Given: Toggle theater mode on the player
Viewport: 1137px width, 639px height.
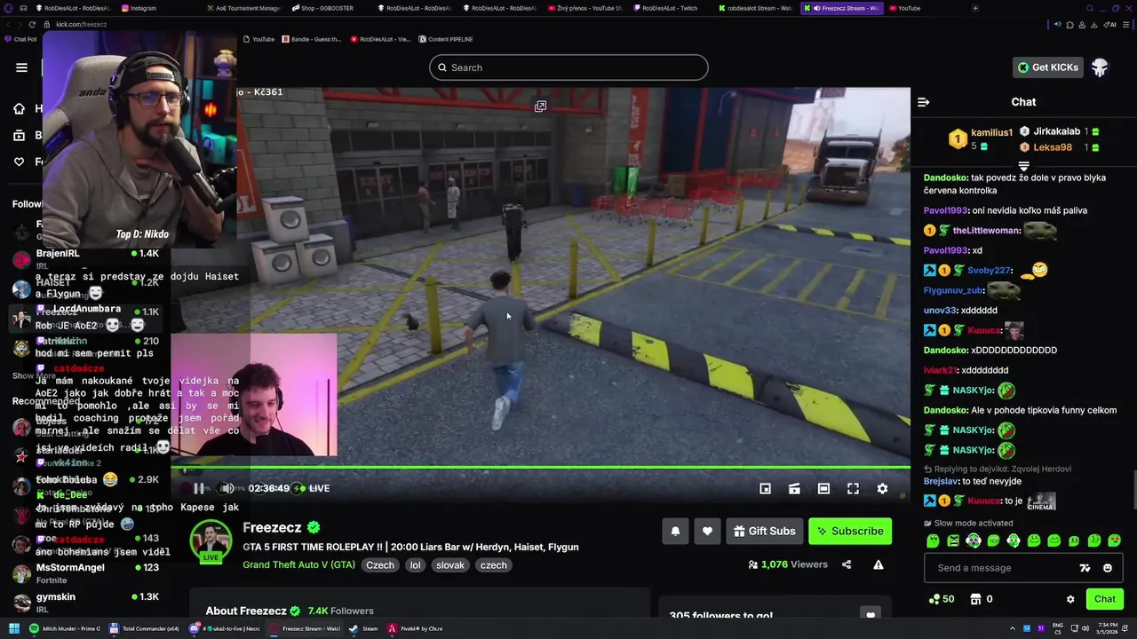Looking at the screenshot, I should coord(823,488).
